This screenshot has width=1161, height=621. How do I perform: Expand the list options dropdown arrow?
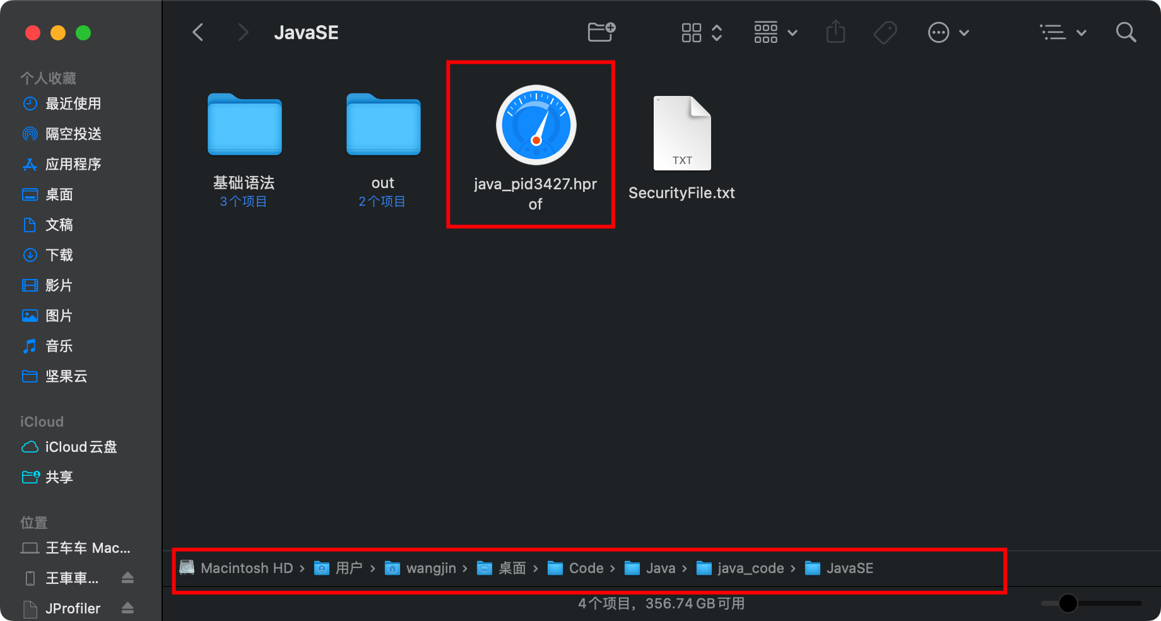point(1081,33)
